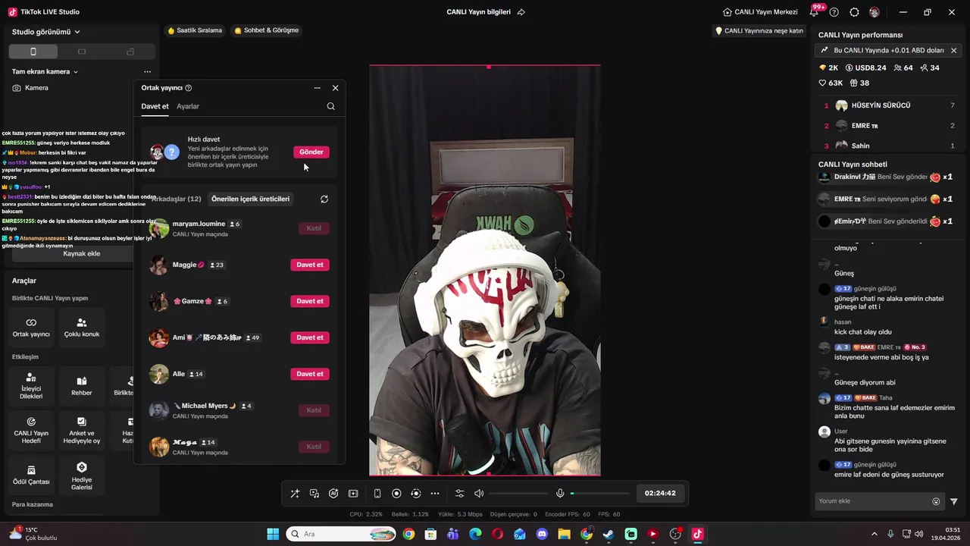
Task: Start recording with the record button
Action: [396, 493]
